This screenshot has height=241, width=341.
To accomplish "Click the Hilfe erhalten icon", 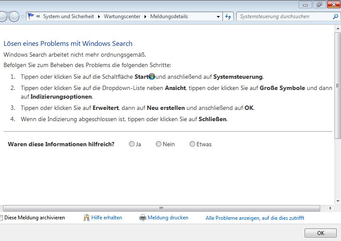I will coord(87,218).
